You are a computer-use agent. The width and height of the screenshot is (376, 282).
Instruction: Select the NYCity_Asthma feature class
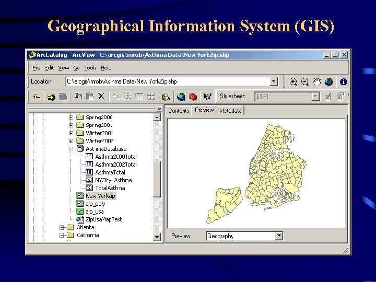point(113,180)
